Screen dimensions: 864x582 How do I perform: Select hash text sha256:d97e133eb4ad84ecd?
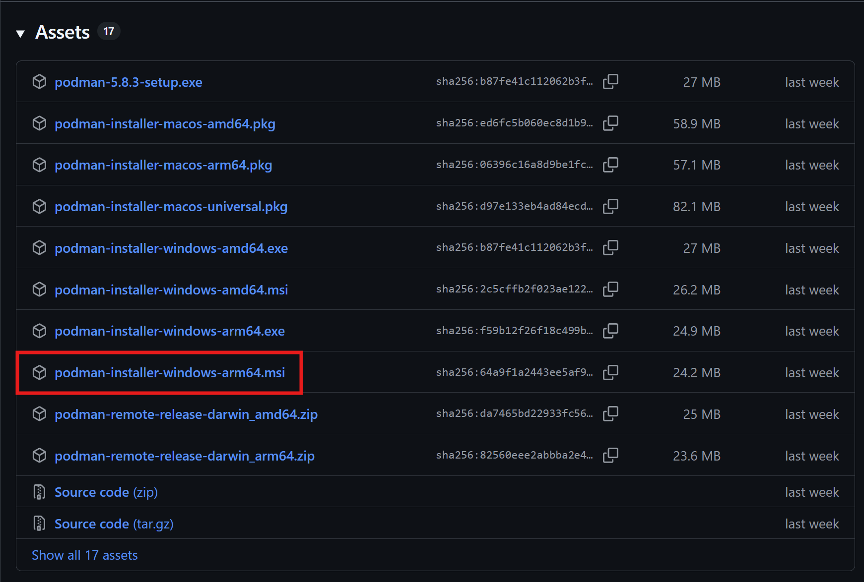click(515, 206)
